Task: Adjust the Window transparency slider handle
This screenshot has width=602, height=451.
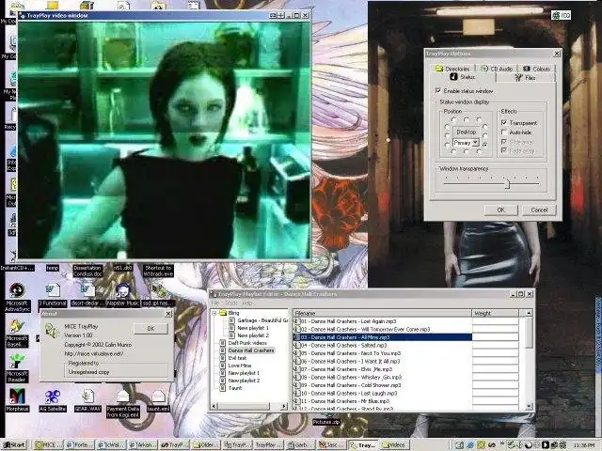Action: [507, 184]
